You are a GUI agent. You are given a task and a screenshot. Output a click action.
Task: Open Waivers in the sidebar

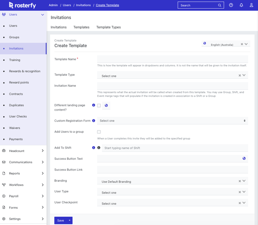click(15, 128)
